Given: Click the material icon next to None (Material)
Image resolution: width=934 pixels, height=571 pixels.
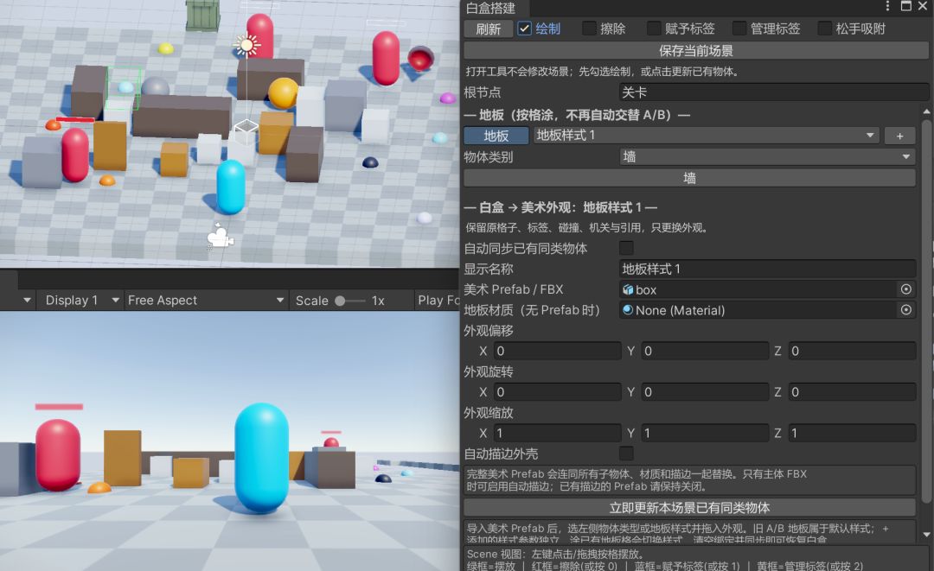Looking at the screenshot, I should point(628,310).
